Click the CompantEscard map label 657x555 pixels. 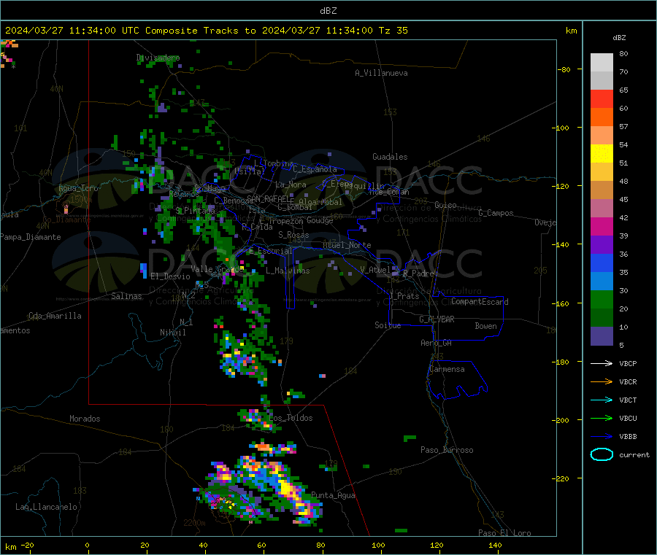point(480,302)
